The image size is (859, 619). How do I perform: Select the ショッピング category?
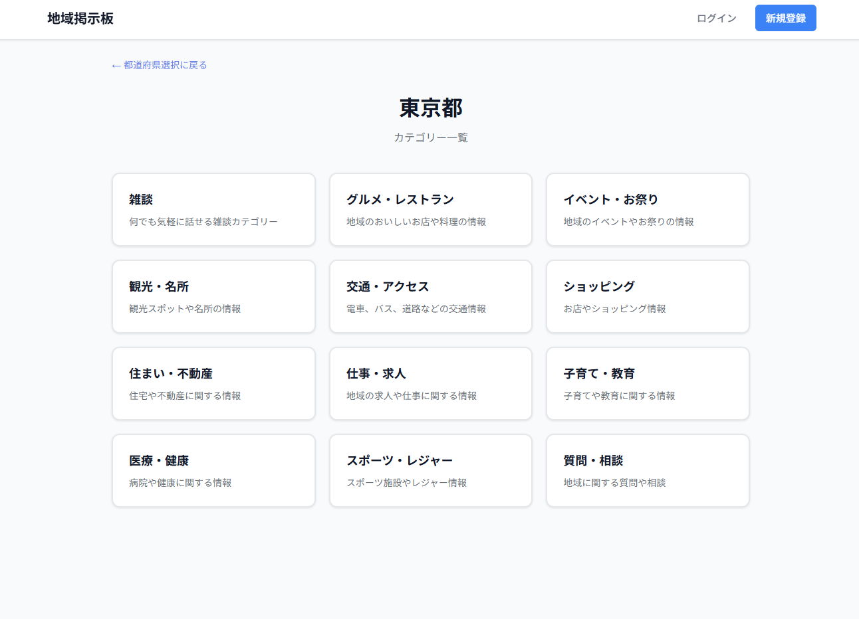click(647, 296)
